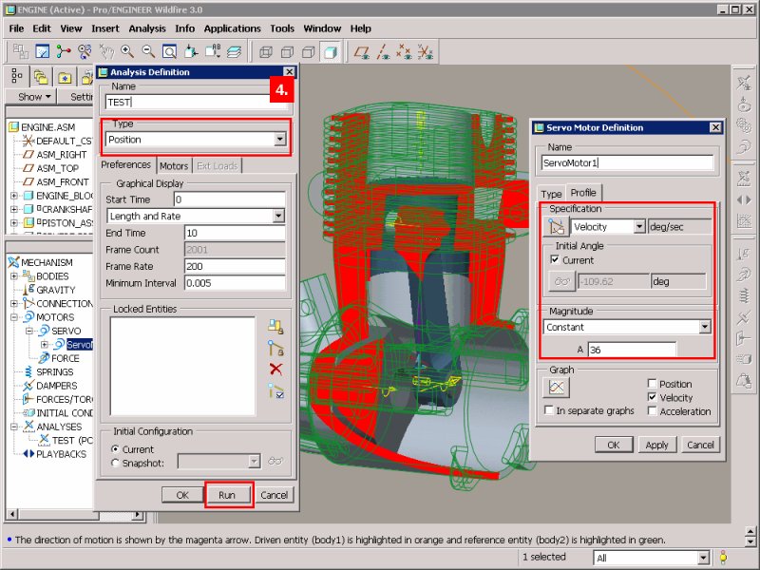The width and height of the screenshot is (760, 570).
Task: Toggle the Velocity graph checkbox
Action: (652, 397)
